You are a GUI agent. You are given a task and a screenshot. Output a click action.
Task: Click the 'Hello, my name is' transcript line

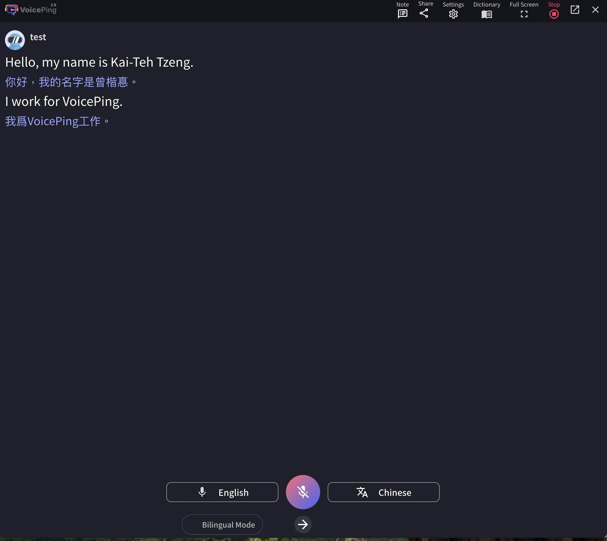point(99,62)
